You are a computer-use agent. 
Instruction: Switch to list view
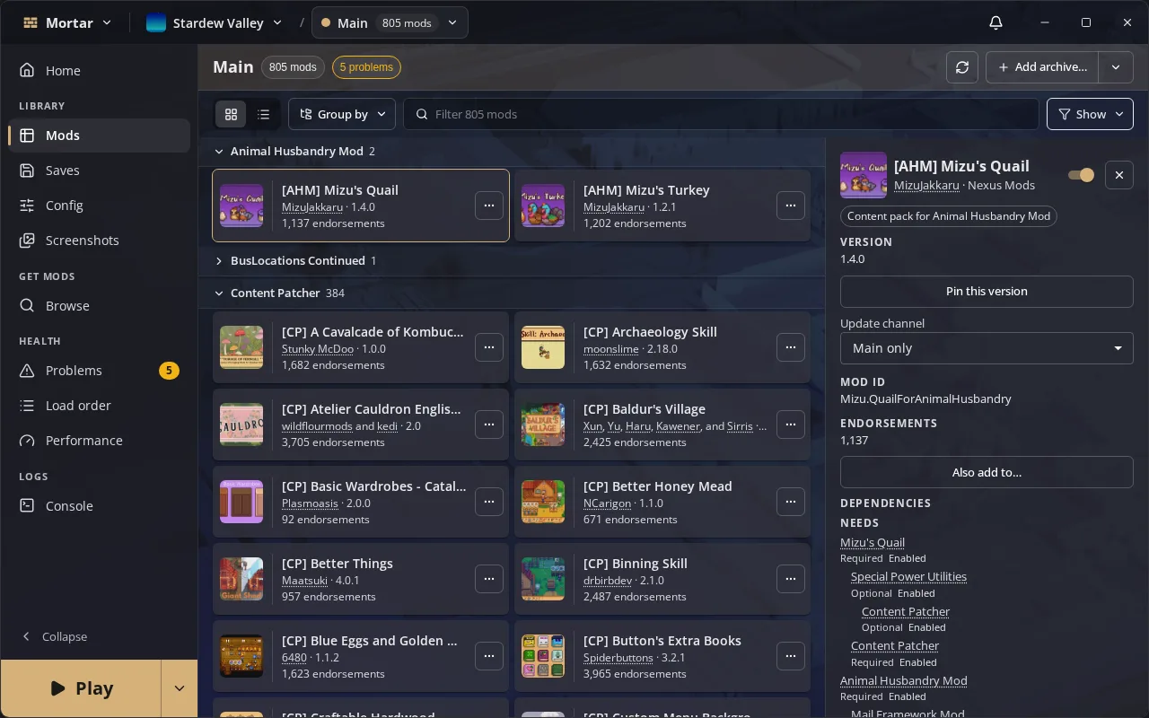click(x=263, y=114)
